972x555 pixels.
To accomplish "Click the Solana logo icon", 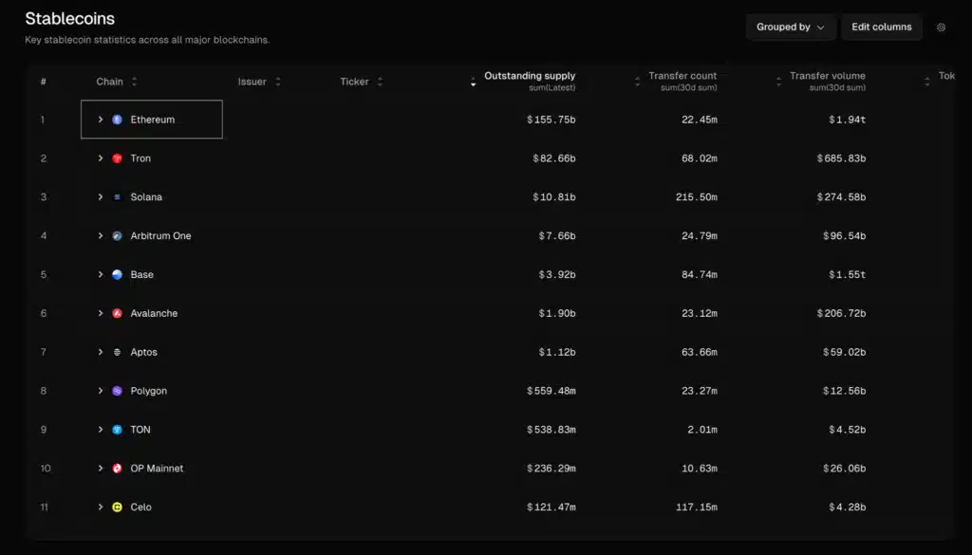I will [118, 196].
